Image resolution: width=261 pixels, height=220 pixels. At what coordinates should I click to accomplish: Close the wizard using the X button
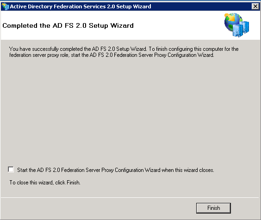point(255,6)
